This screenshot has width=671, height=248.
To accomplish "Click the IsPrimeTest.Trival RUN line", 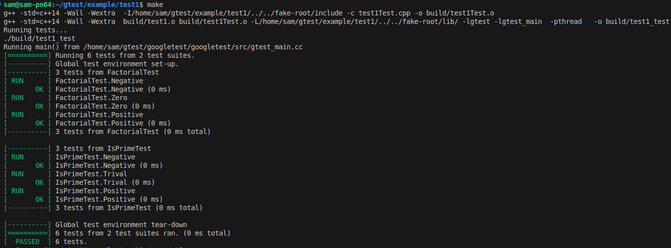I will 65,174.
